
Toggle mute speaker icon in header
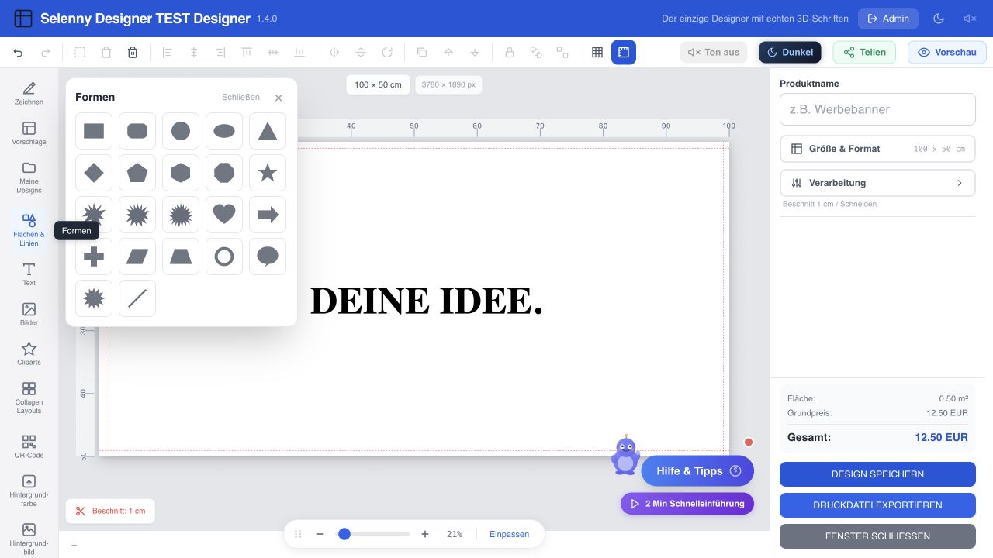pos(970,19)
